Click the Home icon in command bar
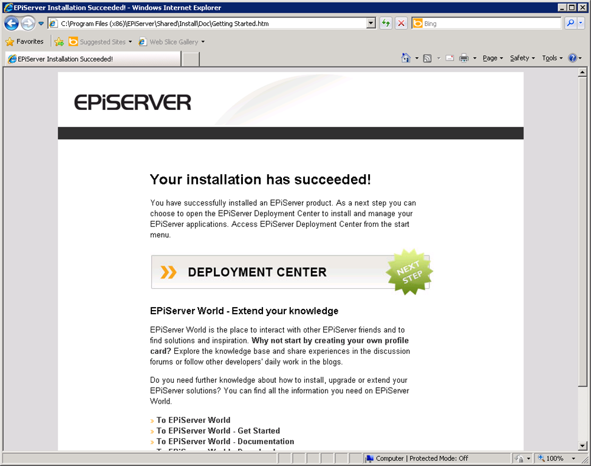The image size is (591, 466). [406, 58]
